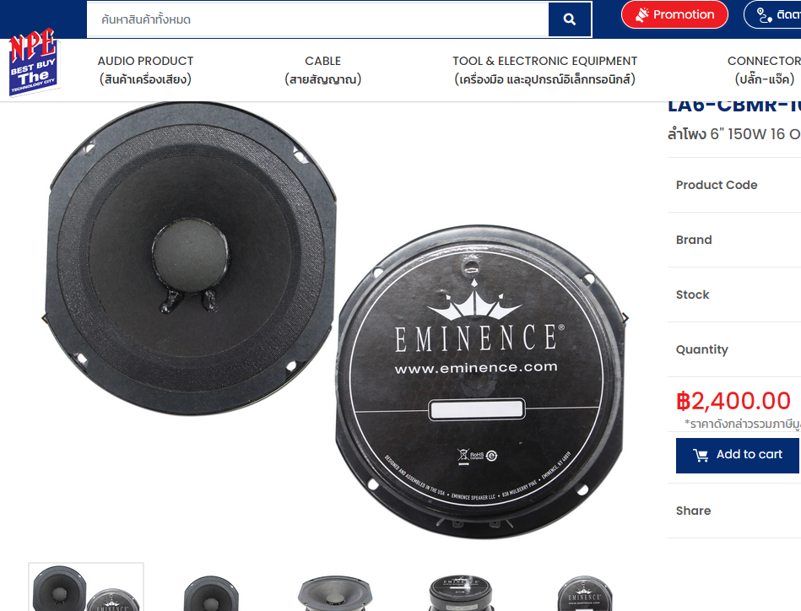This screenshot has height=611, width=801.
Task: Select first thumbnail showing both speaker views
Action: 86,587
